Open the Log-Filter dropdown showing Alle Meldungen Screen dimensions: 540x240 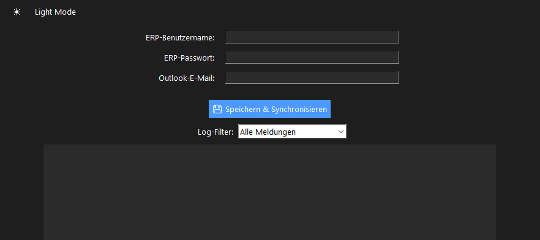292,132
